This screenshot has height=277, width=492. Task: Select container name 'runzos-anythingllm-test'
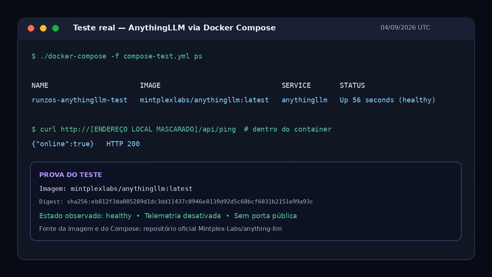tap(80, 100)
